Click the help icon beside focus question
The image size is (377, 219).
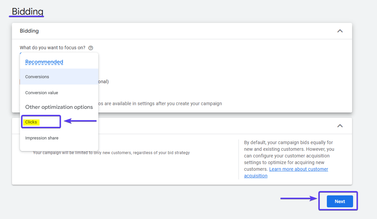91,48
